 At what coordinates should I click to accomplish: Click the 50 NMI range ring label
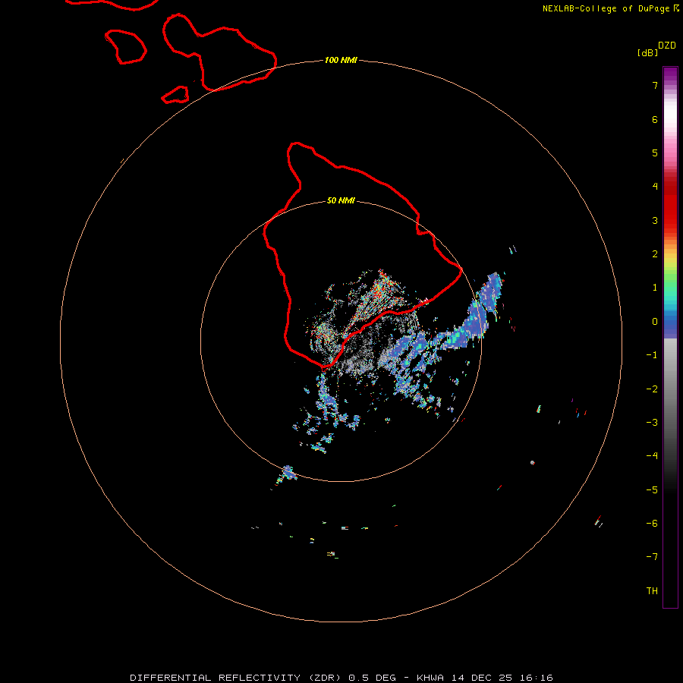(341, 201)
